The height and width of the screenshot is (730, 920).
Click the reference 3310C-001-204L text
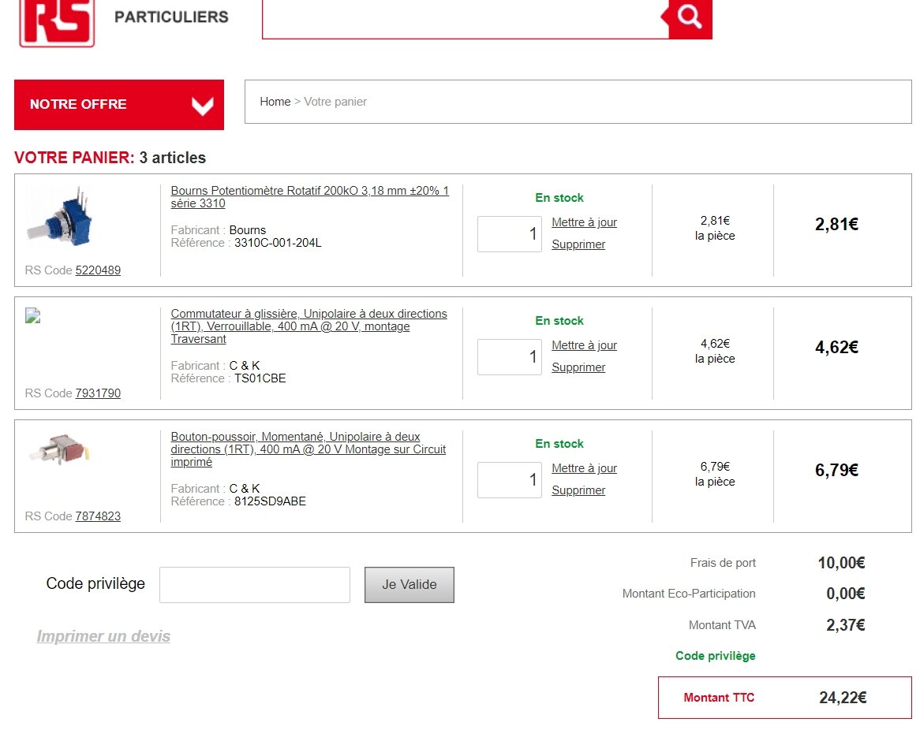(278, 243)
